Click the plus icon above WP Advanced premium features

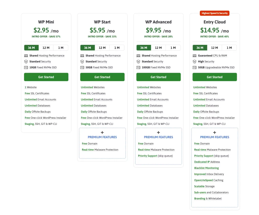tap(158, 132)
